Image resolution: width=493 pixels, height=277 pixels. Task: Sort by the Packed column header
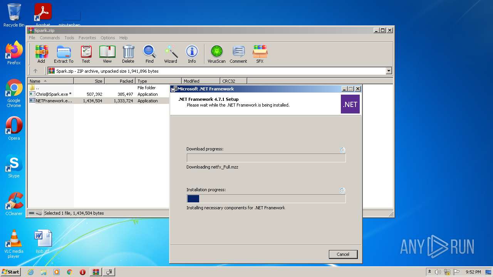click(x=120, y=81)
